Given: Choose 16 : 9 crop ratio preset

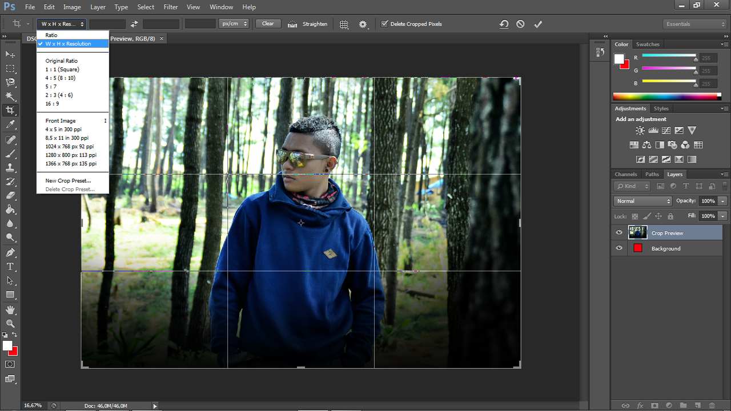Looking at the screenshot, I should coord(53,104).
